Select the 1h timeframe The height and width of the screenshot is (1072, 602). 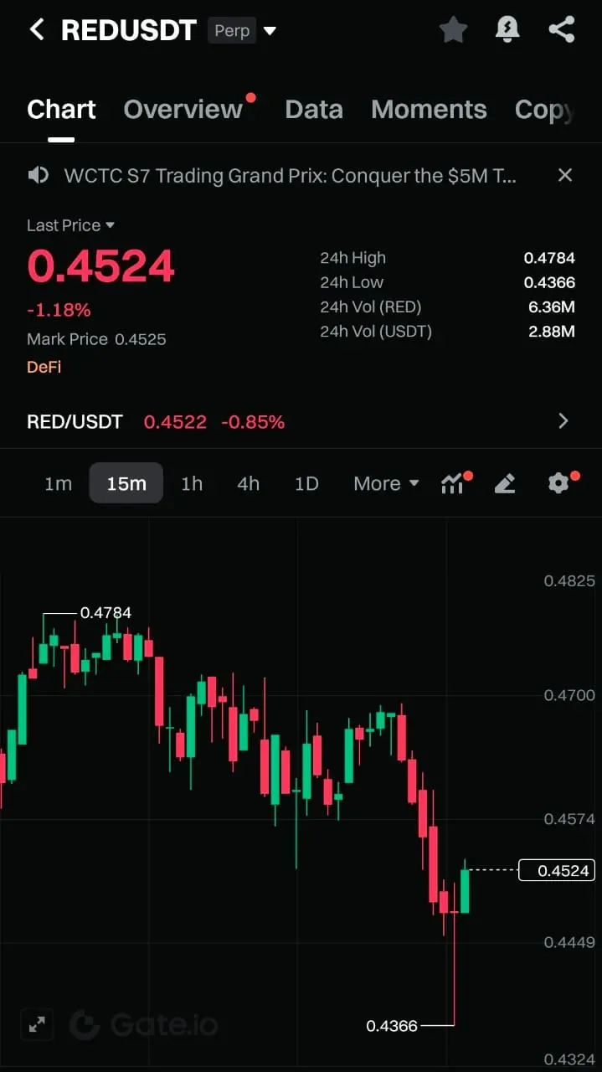click(192, 483)
